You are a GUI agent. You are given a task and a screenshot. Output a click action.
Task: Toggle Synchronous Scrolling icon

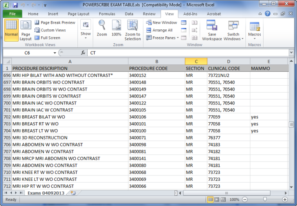pyautogui.click(x=194, y=30)
